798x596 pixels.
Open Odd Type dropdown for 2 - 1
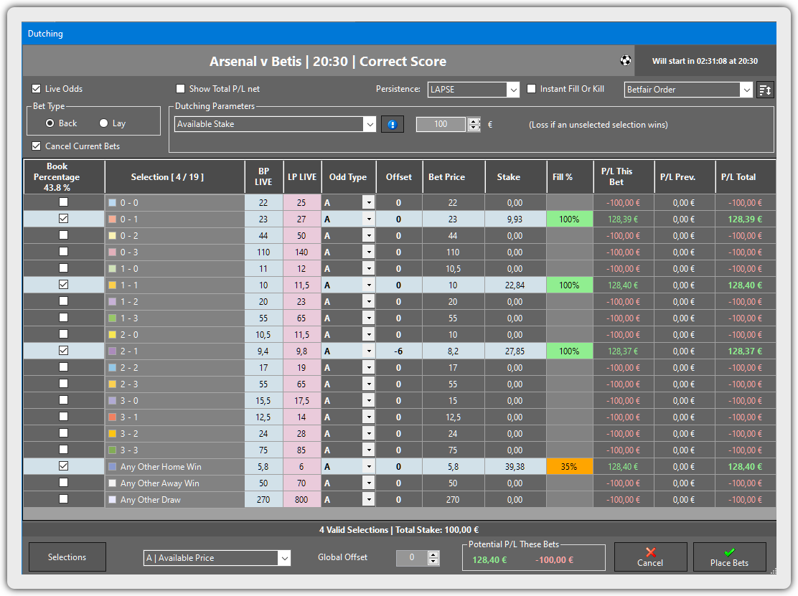tap(369, 351)
